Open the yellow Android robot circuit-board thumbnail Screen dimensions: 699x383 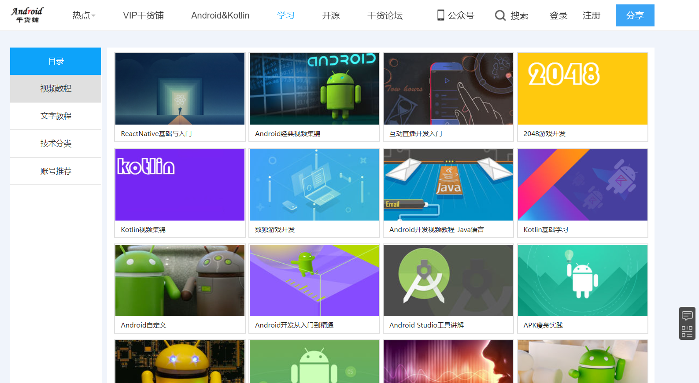pyautogui.click(x=180, y=361)
